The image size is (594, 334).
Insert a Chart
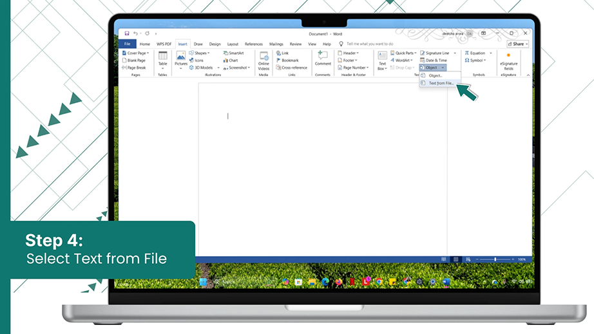pos(231,60)
